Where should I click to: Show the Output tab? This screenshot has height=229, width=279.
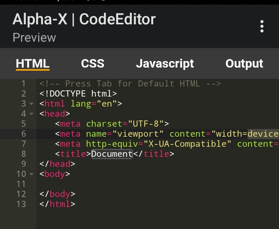(244, 64)
